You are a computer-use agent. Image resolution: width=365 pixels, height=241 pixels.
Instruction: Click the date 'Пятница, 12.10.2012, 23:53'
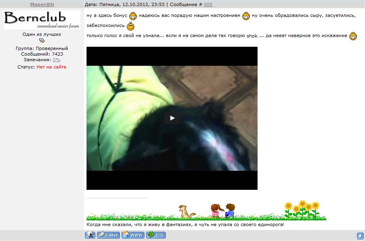(x=131, y=4)
